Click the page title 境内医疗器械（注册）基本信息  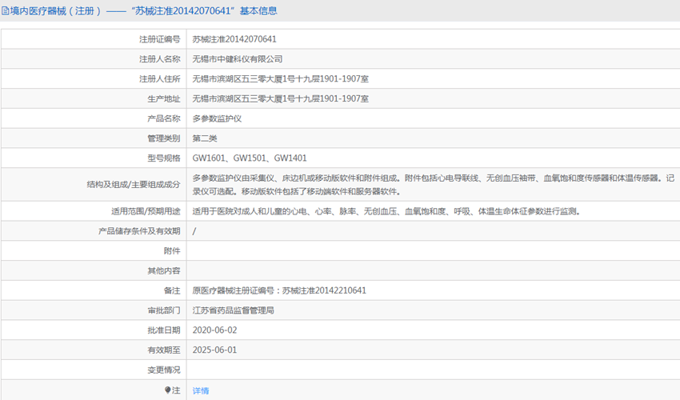[x=144, y=11]
